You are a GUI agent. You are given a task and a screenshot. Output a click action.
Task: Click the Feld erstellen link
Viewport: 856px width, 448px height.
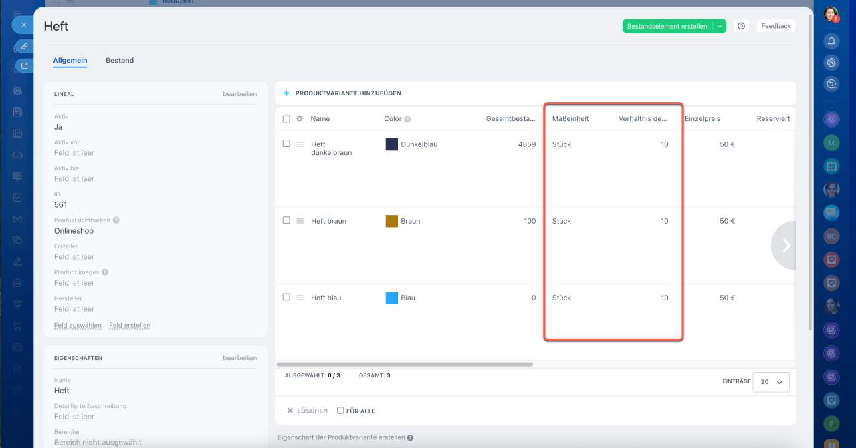click(x=130, y=326)
